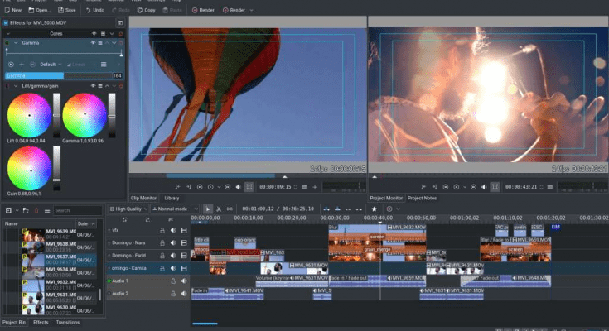Image resolution: width=609 pixels, height=331 pixels.
Task: Delete the Lift/gamma/gain effect with trash icon
Action: pyautogui.click(x=121, y=86)
